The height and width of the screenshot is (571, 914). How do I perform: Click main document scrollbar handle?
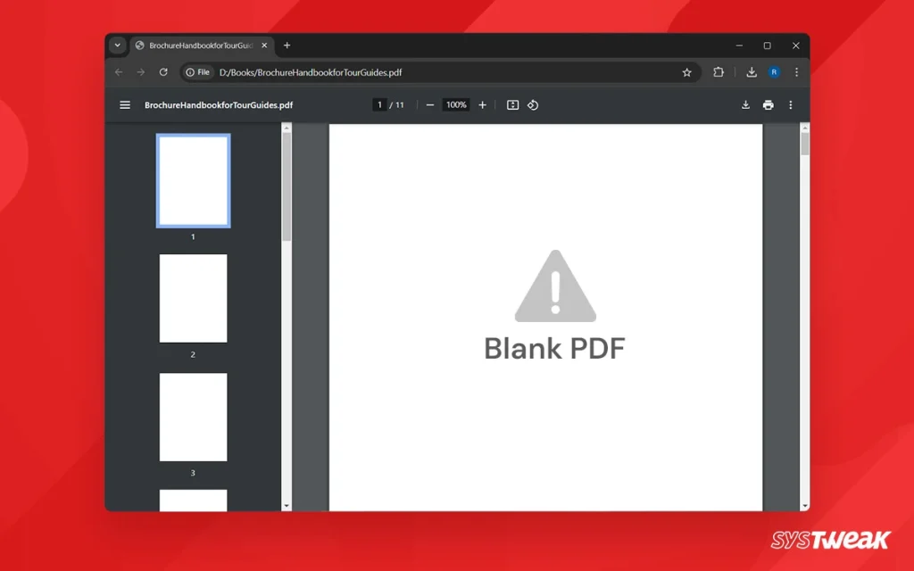pyautogui.click(x=805, y=144)
